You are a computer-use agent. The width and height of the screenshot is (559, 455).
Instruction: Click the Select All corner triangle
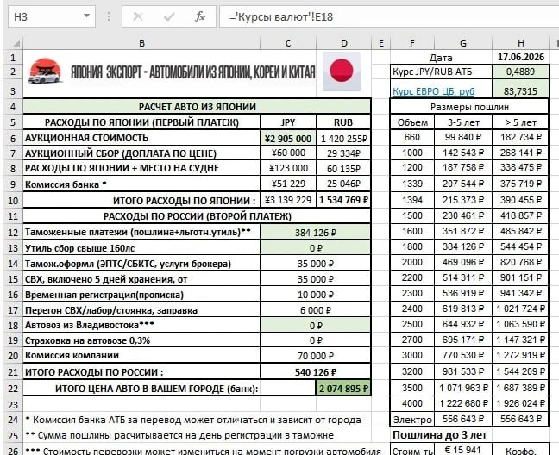[x=16, y=43]
